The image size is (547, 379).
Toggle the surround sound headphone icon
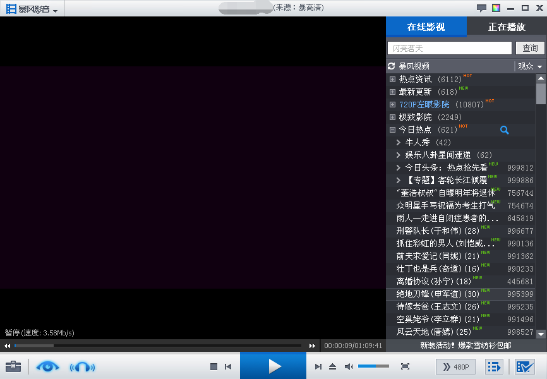(82, 367)
